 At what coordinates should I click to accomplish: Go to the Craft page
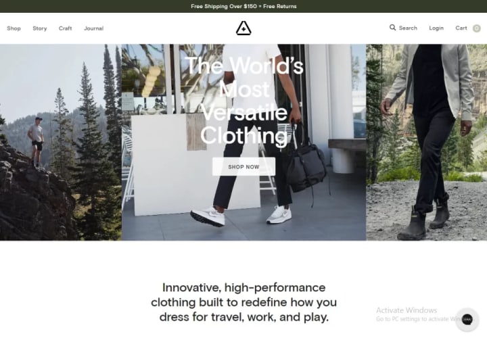(65, 28)
